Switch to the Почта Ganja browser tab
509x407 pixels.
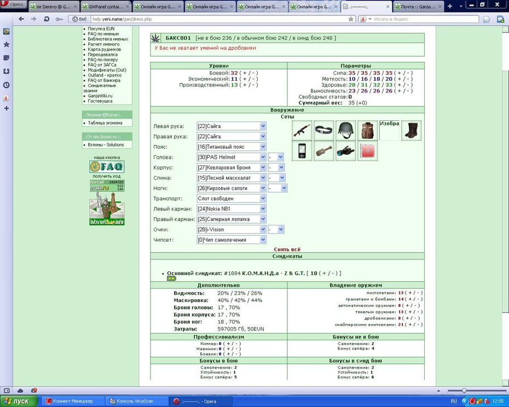418,7
